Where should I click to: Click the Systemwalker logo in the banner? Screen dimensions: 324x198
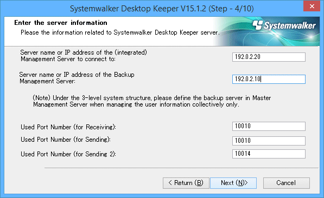(x=284, y=25)
